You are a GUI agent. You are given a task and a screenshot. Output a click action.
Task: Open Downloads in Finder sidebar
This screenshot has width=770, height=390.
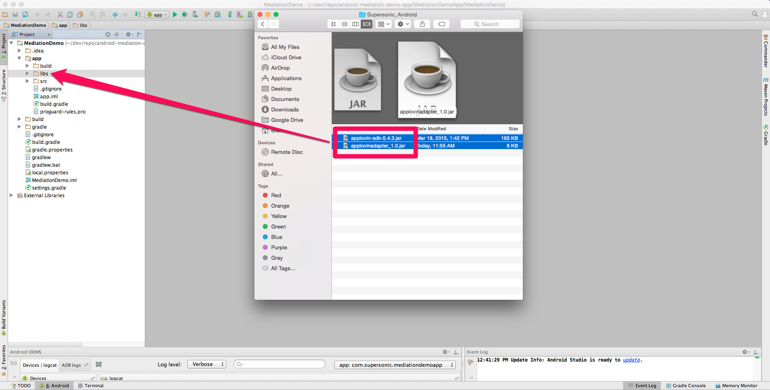tap(284, 109)
